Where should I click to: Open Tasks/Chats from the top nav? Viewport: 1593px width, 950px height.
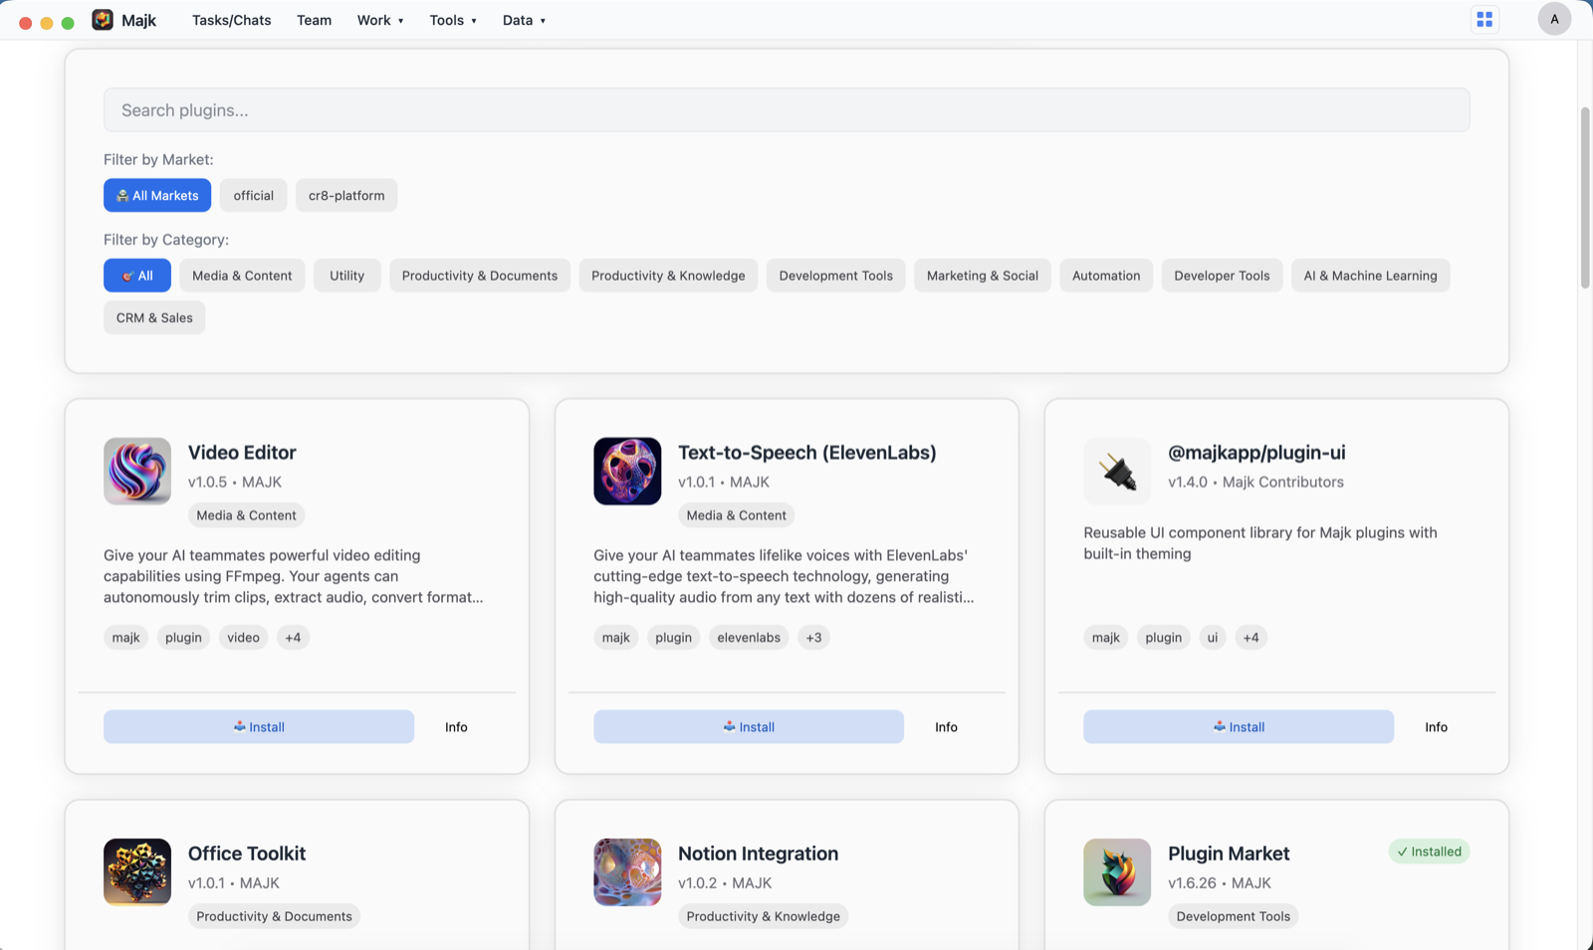231,20
